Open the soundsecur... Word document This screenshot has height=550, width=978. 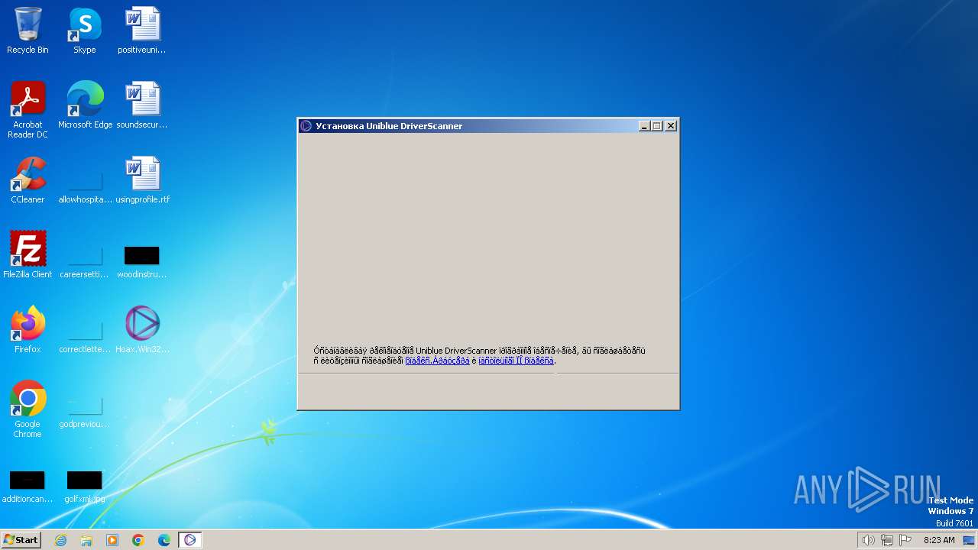(x=142, y=105)
